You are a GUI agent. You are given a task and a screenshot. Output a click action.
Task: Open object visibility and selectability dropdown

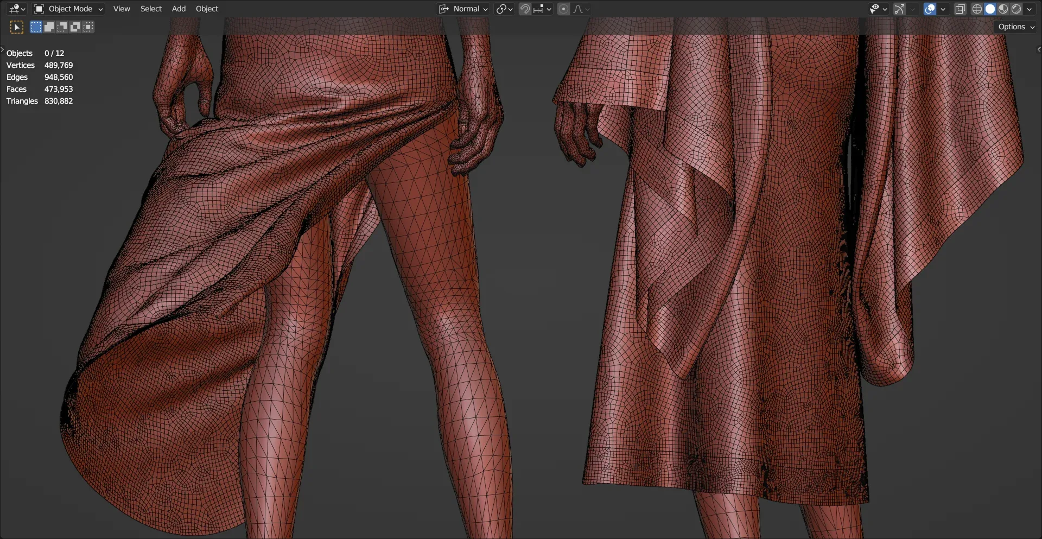tap(878, 9)
